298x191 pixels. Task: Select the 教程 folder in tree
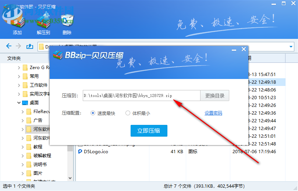point(38,147)
